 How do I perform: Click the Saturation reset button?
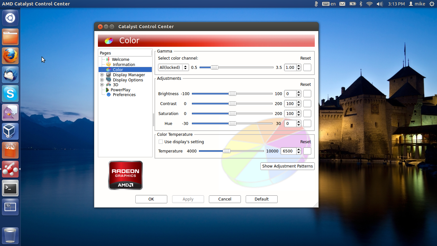click(x=307, y=114)
